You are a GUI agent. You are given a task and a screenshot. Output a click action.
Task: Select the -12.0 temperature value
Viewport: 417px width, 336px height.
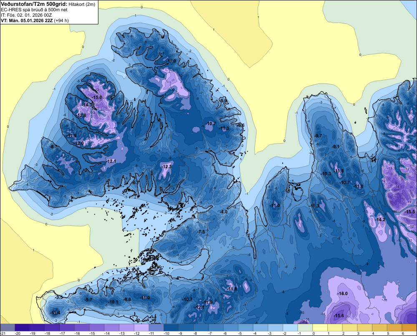pos(79,143)
